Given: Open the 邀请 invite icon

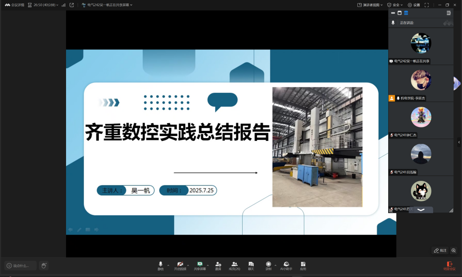Looking at the screenshot, I should pyautogui.click(x=218, y=265).
